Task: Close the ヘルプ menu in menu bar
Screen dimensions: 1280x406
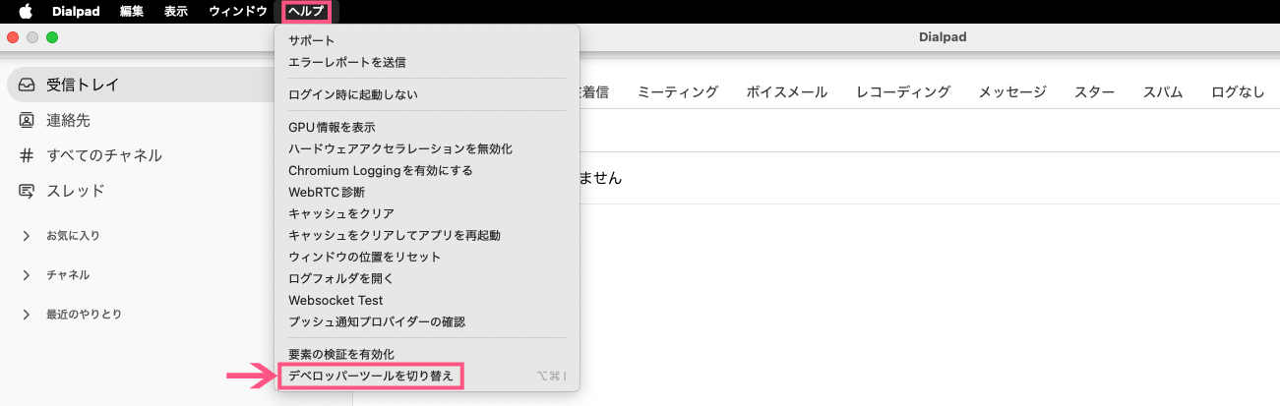Action: tap(306, 11)
